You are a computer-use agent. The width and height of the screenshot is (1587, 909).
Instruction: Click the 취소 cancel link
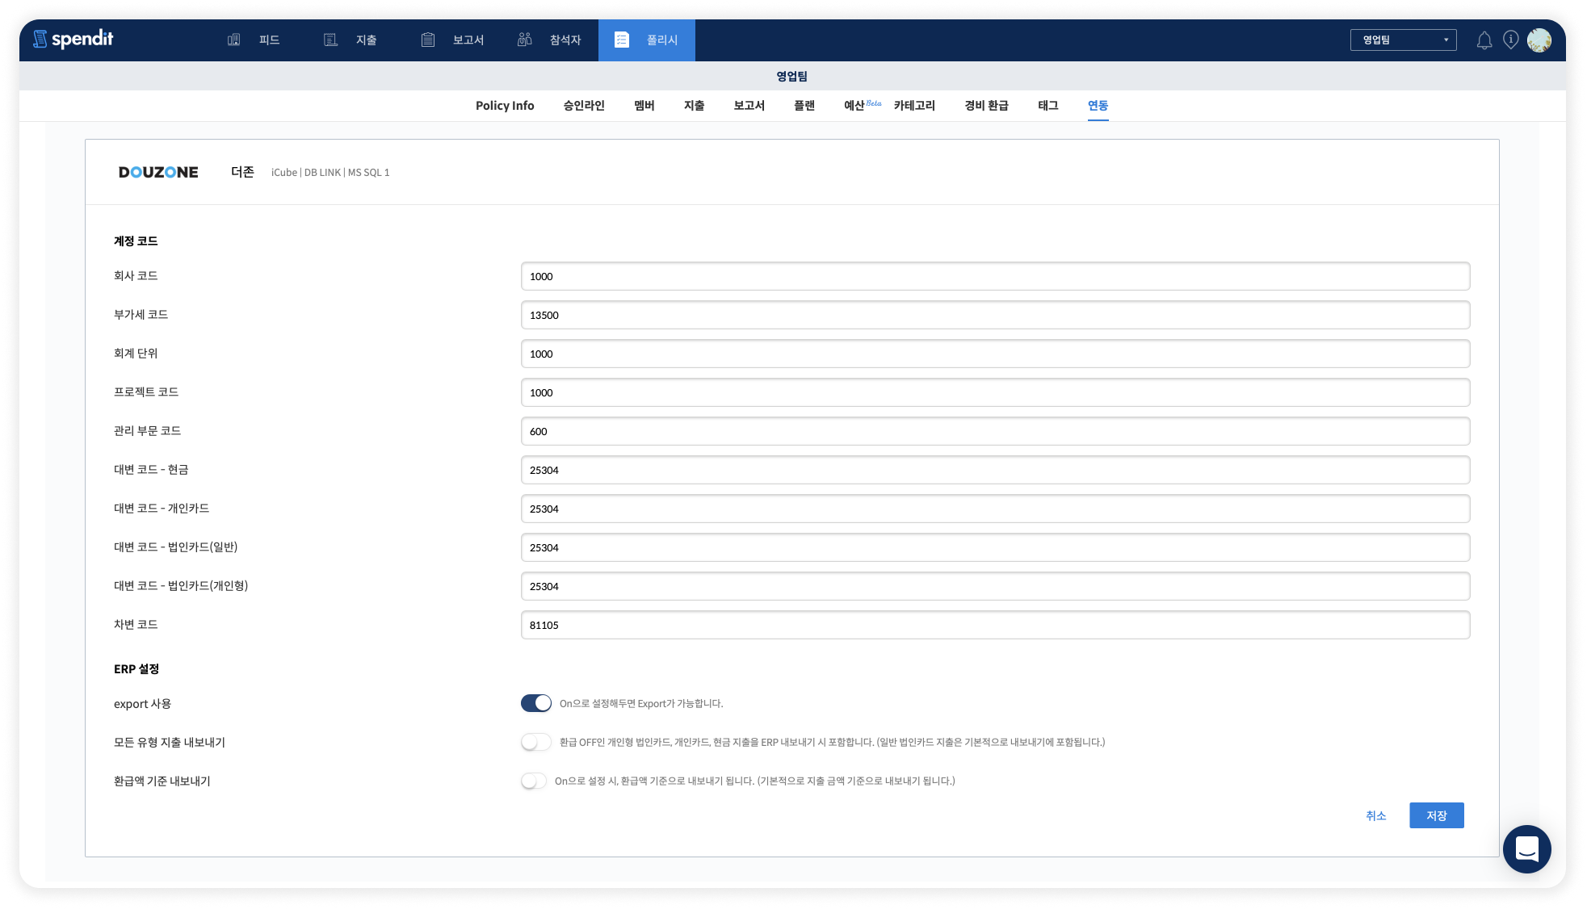click(1376, 815)
